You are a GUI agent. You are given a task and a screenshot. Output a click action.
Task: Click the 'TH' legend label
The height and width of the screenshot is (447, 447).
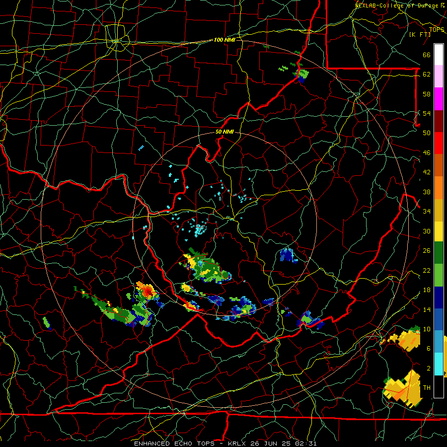click(427, 388)
